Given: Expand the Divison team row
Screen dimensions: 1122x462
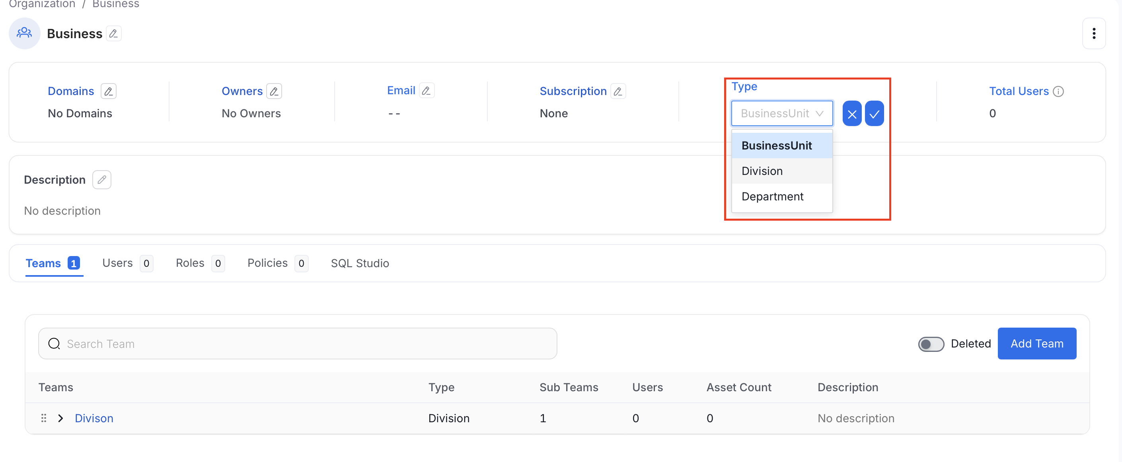Looking at the screenshot, I should (x=60, y=418).
